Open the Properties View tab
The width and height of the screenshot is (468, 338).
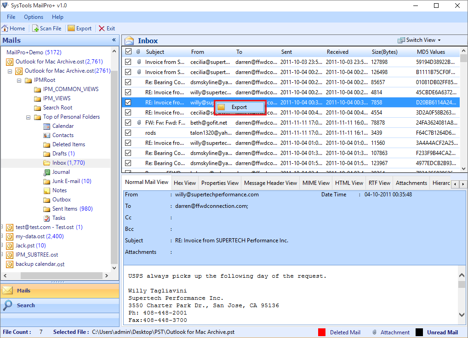220,183
